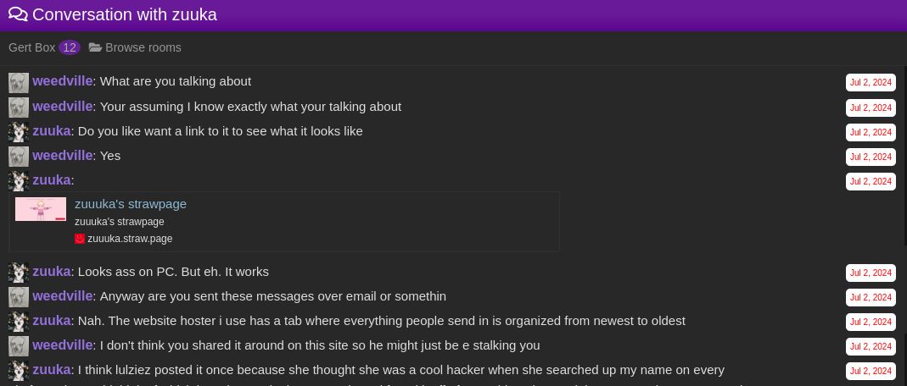Open the Gert Box tab
This screenshot has height=386, width=907.
point(32,47)
